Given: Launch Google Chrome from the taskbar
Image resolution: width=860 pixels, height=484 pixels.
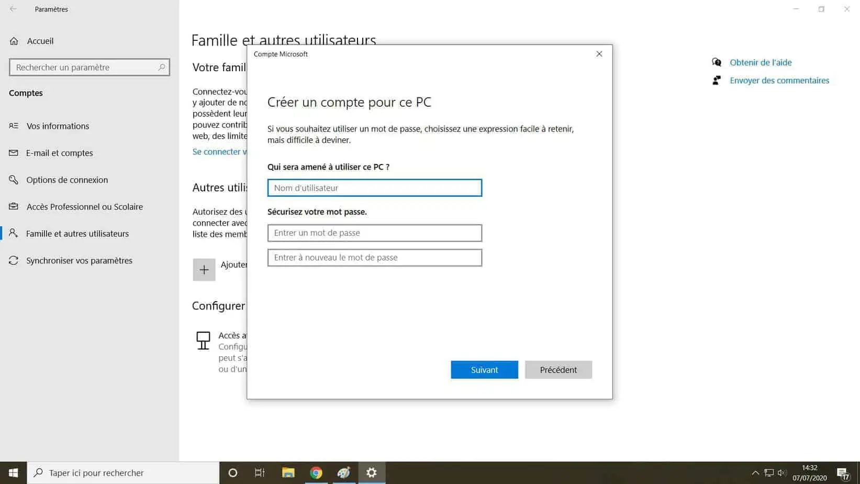Looking at the screenshot, I should (x=316, y=472).
